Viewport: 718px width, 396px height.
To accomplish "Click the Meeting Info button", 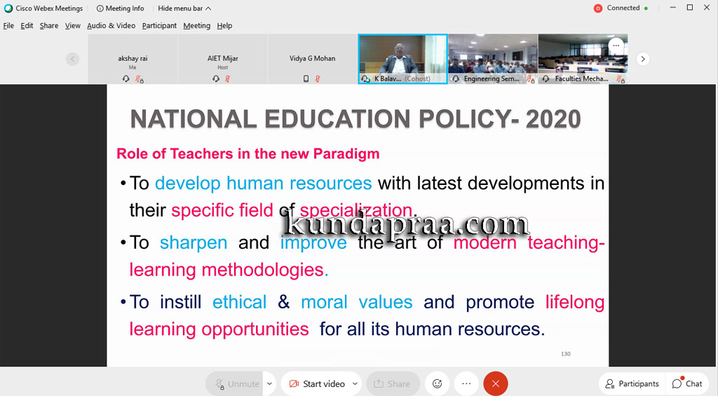I will pyautogui.click(x=120, y=8).
